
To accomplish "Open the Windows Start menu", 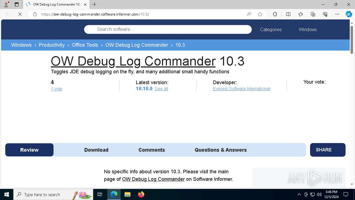I will [x=7, y=194].
